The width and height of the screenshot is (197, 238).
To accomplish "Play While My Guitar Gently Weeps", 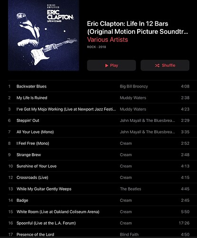I will pos(99,189).
